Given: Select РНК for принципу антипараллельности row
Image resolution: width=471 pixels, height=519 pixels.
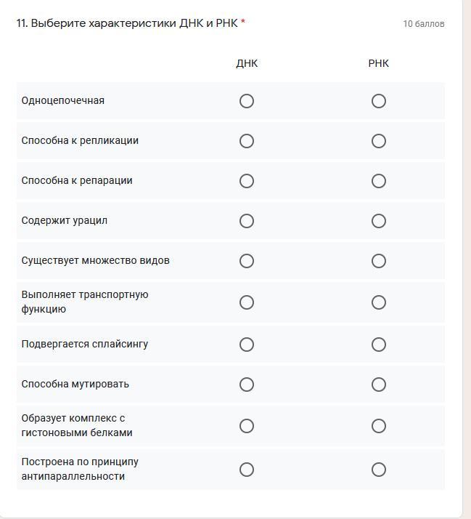Looking at the screenshot, I should pyautogui.click(x=379, y=470).
